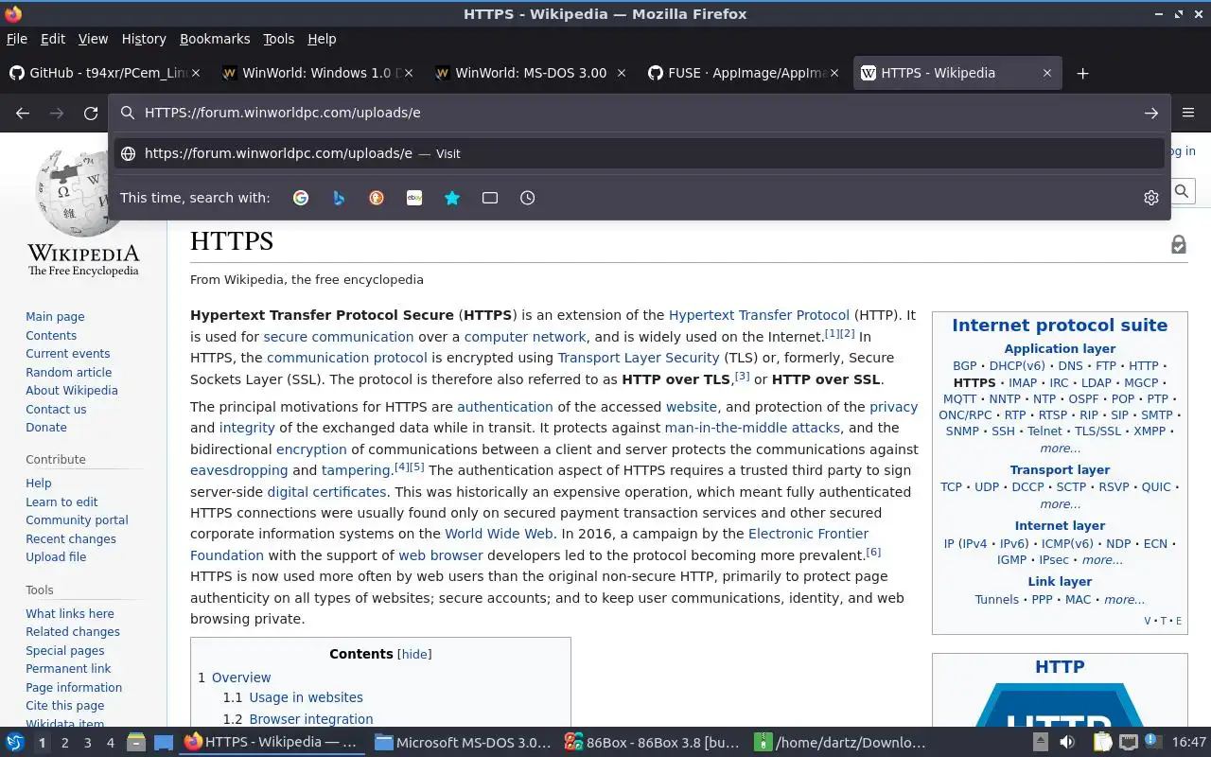Close the HTTPS - Wikipedia tab
The width and height of the screenshot is (1211, 757).
click(1047, 73)
